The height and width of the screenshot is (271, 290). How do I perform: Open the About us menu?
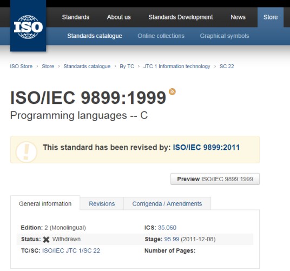pyautogui.click(x=118, y=17)
